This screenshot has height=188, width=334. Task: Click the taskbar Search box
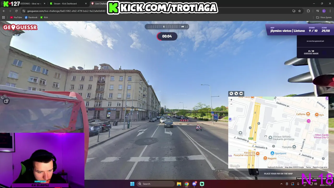pos(156,184)
